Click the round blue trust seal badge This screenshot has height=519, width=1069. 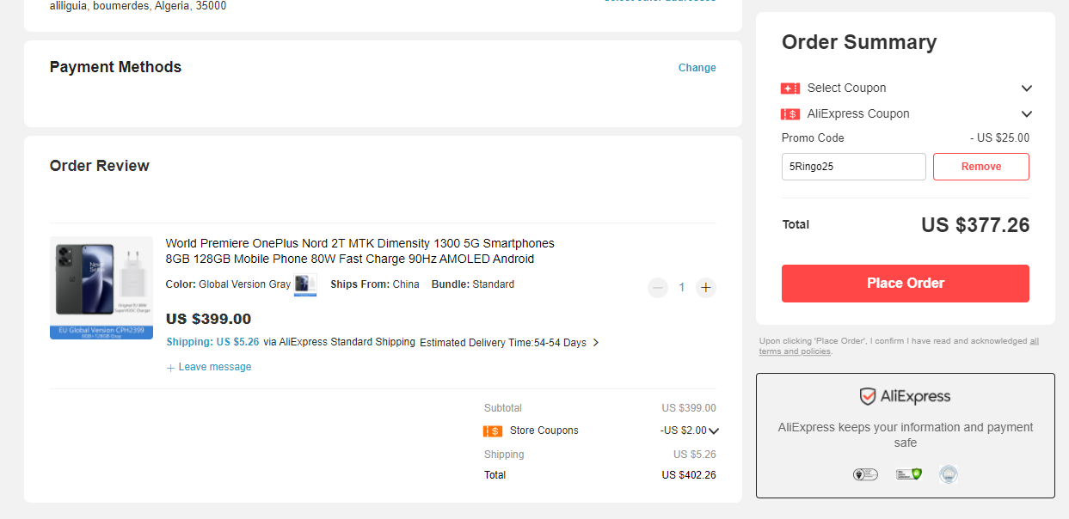(949, 473)
